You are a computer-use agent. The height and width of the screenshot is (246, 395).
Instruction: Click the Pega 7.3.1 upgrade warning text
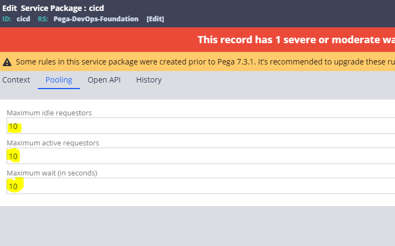[x=205, y=62]
